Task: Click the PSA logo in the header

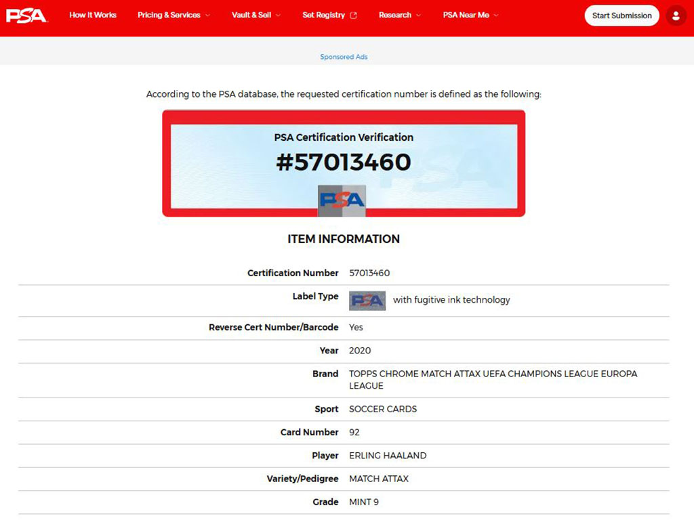Action: click(26, 15)
